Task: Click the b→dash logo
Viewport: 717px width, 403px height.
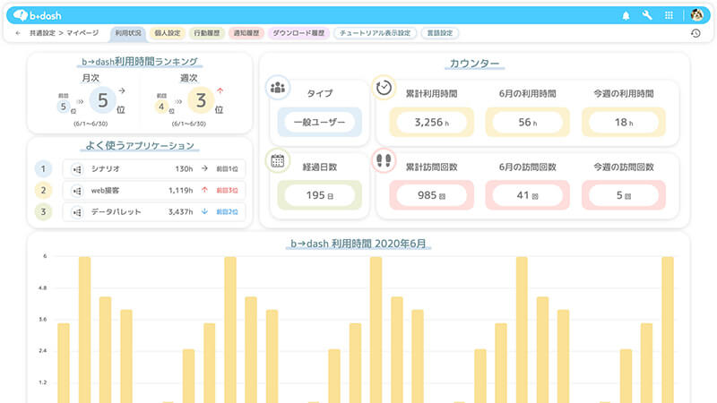Action: click(x=38, y=15)
